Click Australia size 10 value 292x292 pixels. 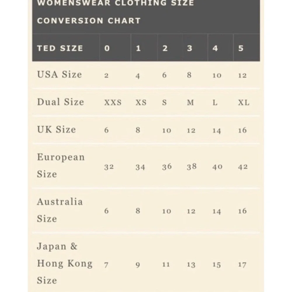point(166,211)
